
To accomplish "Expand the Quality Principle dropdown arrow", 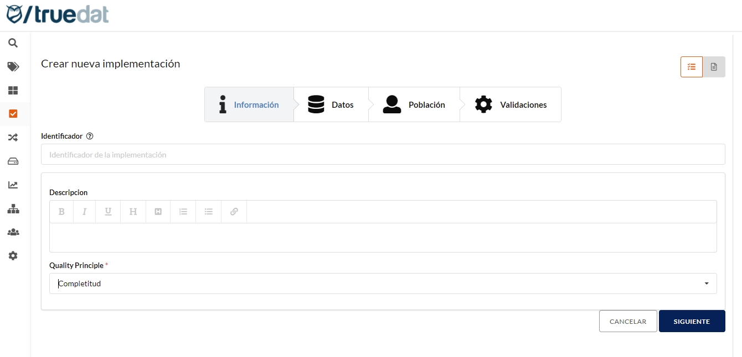I will [707, 283].
